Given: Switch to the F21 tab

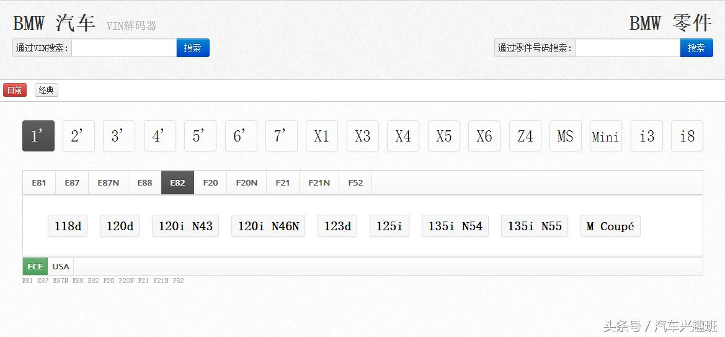Looking at the screenshot, I should (283, 183).
